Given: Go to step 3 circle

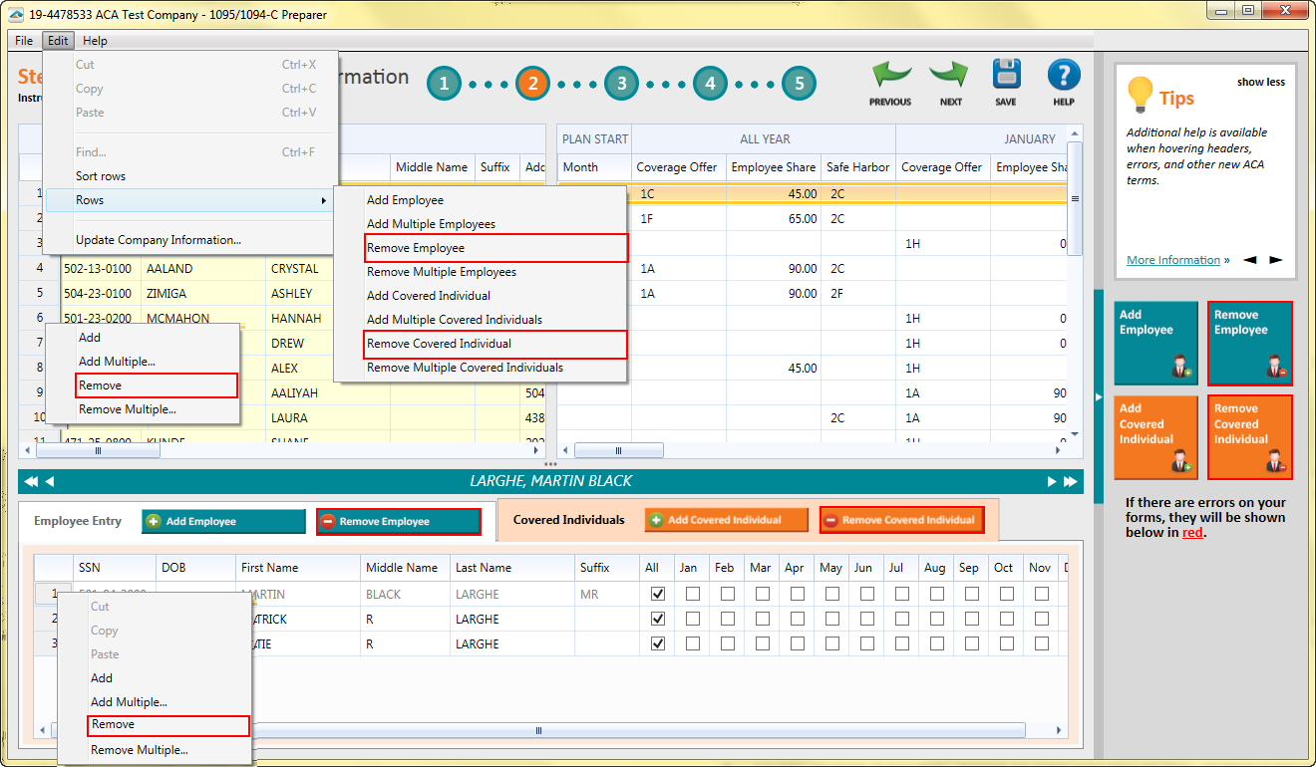Looking at the screenshot, I should pyautogui.click(x=621, y=84).
